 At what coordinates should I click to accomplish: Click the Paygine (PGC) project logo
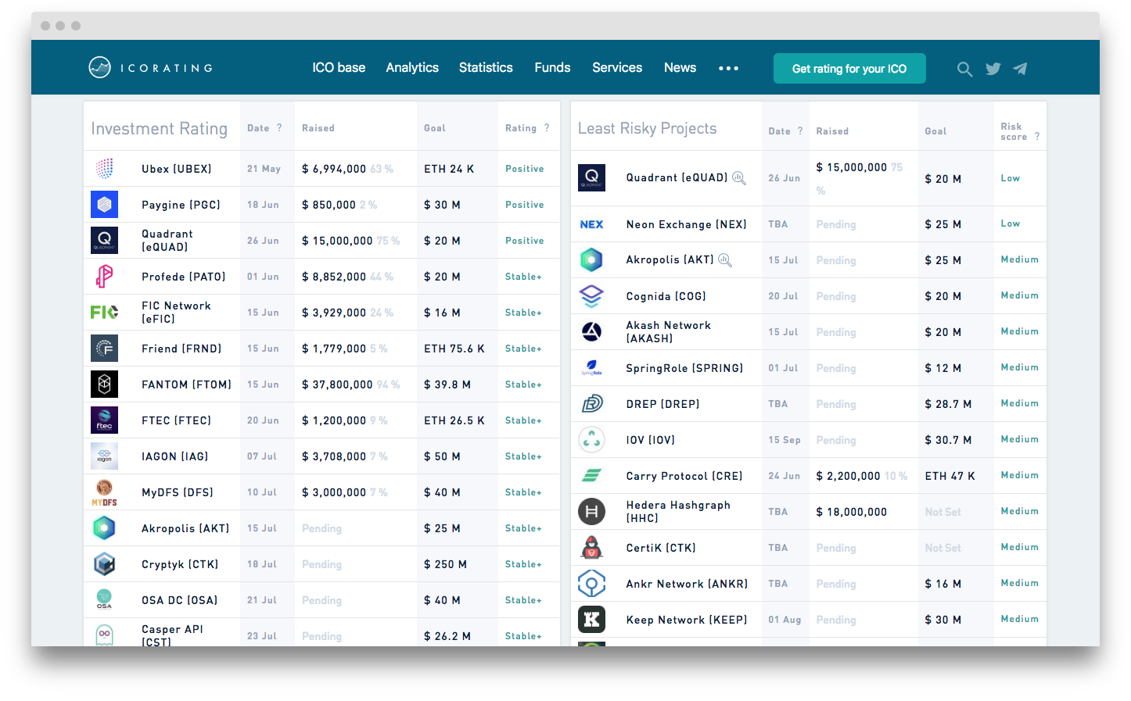click(x=105, y=205)
